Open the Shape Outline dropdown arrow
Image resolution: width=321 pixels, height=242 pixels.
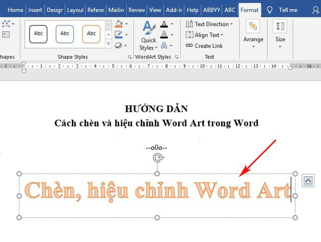click(x=126, y=35)
